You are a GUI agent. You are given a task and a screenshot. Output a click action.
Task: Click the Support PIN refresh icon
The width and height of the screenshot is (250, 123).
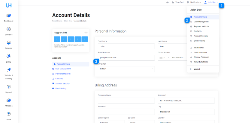(x=86, y=32)
